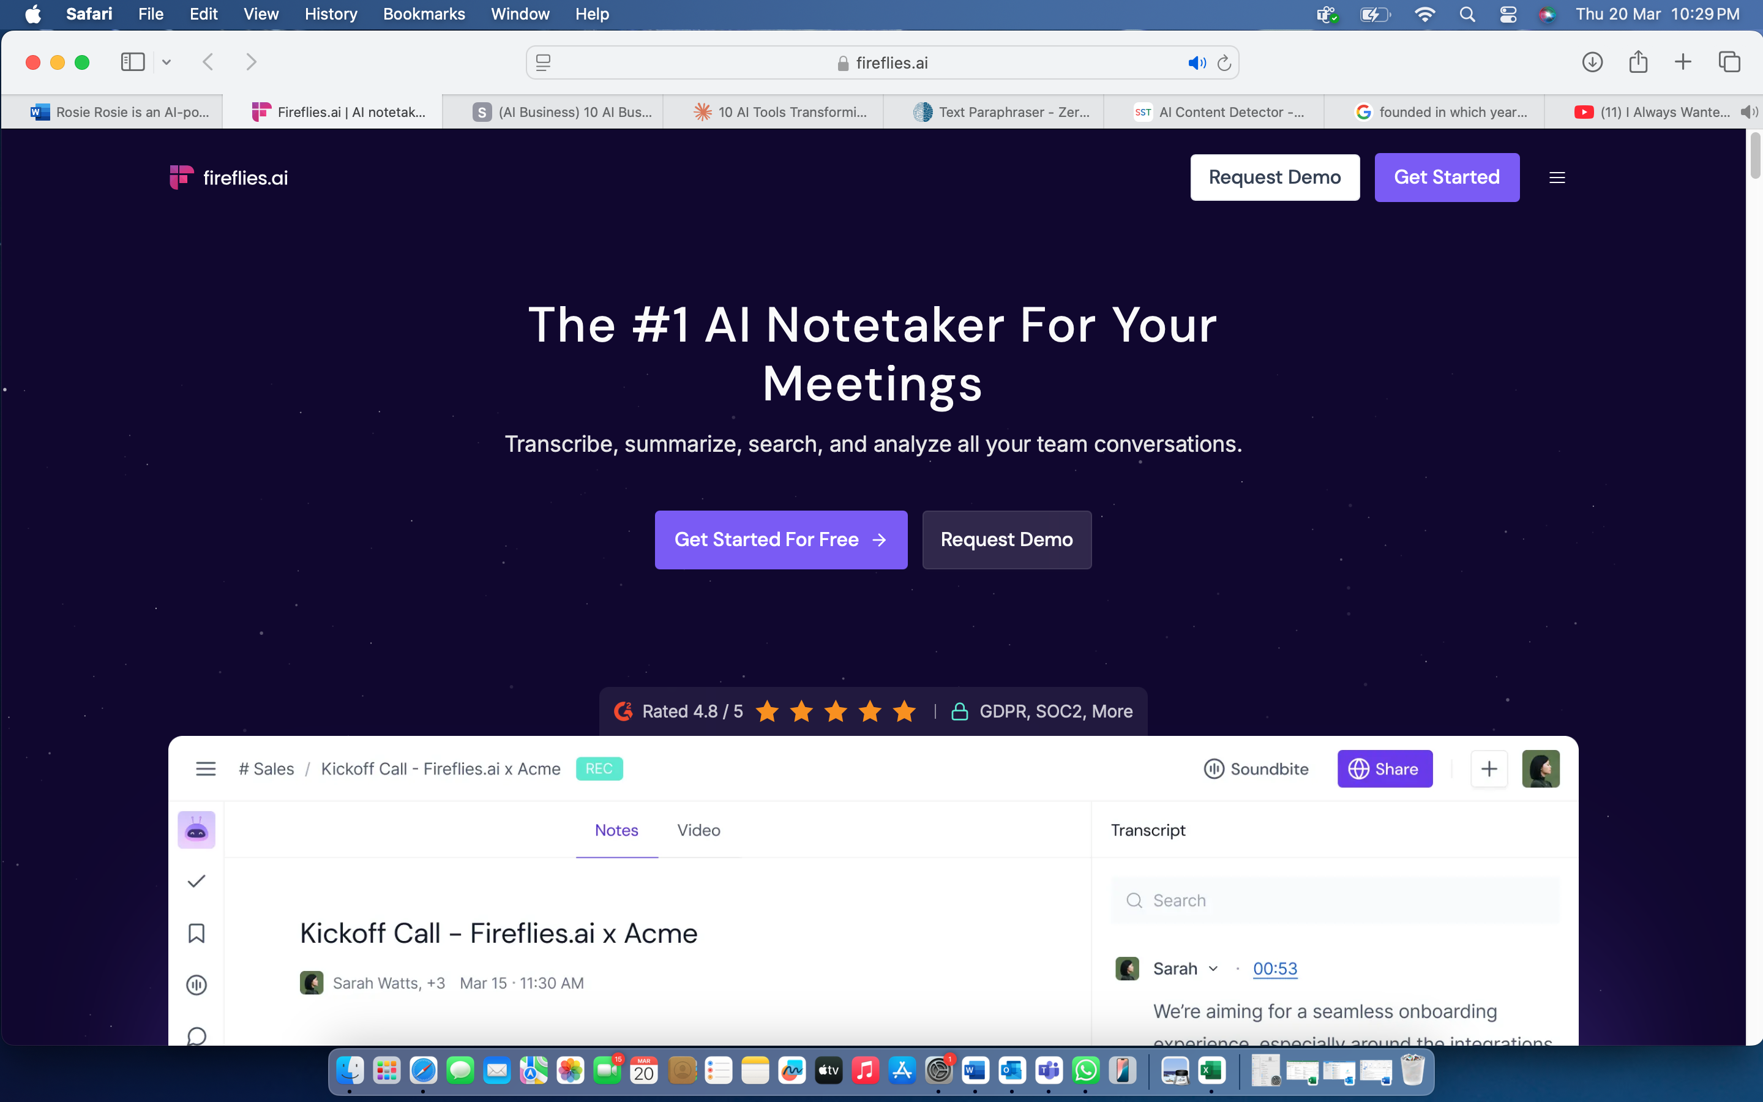Open the History menu
This screenshot has width=1763, height=1102.
click(x=331, y=14)
